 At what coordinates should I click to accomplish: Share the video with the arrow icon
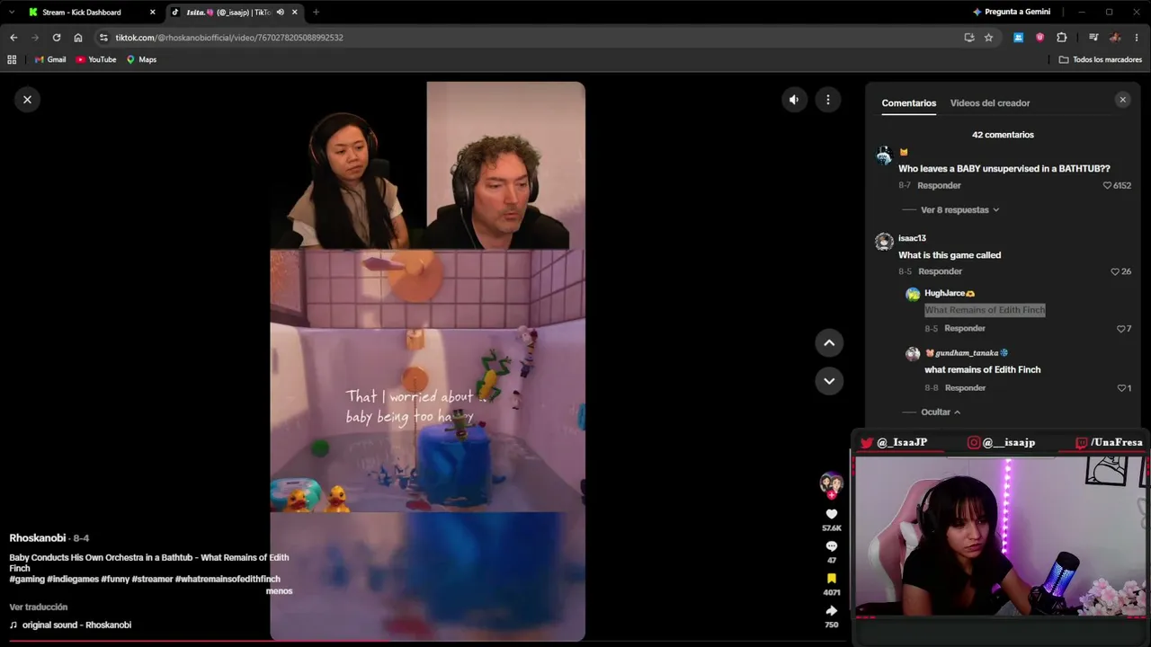click(832, 611)
